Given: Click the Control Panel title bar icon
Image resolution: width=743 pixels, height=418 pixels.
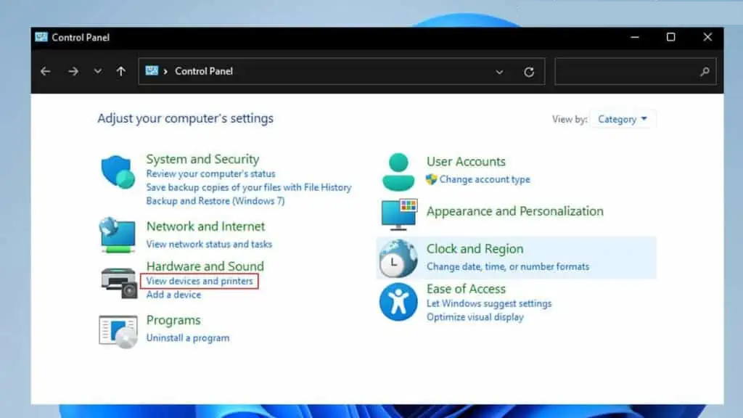Looking at the screenshot, I should [x=41, y=37].
